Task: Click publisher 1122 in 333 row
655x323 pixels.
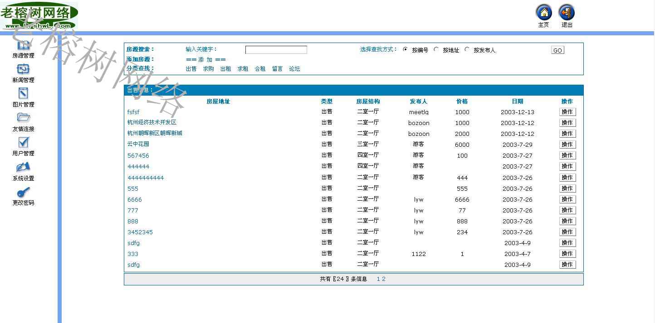Action: point(419,254)
